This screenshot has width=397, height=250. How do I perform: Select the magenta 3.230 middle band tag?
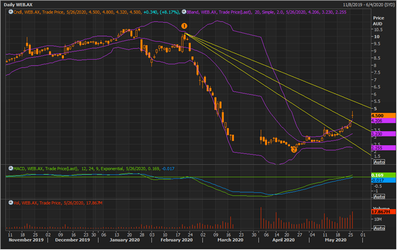tap(383, 134)
